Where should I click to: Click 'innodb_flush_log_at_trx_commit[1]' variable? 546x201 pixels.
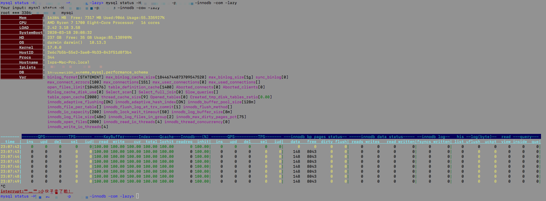point(142,107)
